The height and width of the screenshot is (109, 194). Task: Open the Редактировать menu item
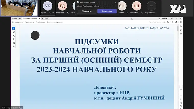coord(29,22)
